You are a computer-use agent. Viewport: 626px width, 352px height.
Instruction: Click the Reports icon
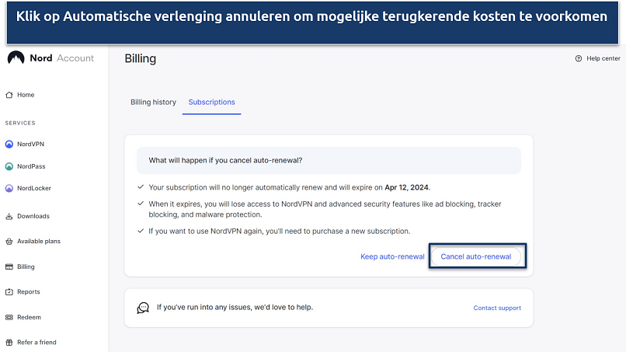coord(9,292)
